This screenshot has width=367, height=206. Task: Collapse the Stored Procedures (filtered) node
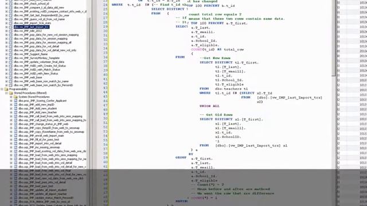[x=6, y=93]
